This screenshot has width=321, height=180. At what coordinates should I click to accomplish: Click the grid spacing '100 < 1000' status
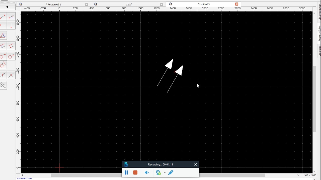(x=310, y=175)
